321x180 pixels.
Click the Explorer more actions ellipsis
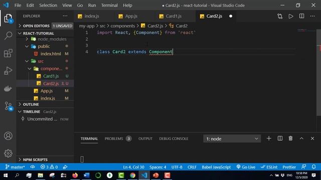tap(65, 16)
